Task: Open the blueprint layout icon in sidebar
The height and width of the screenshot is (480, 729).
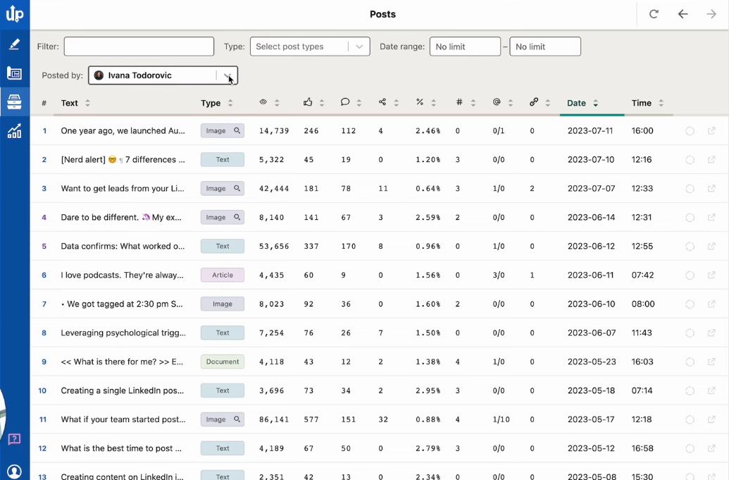Action: tap(14, 73)
